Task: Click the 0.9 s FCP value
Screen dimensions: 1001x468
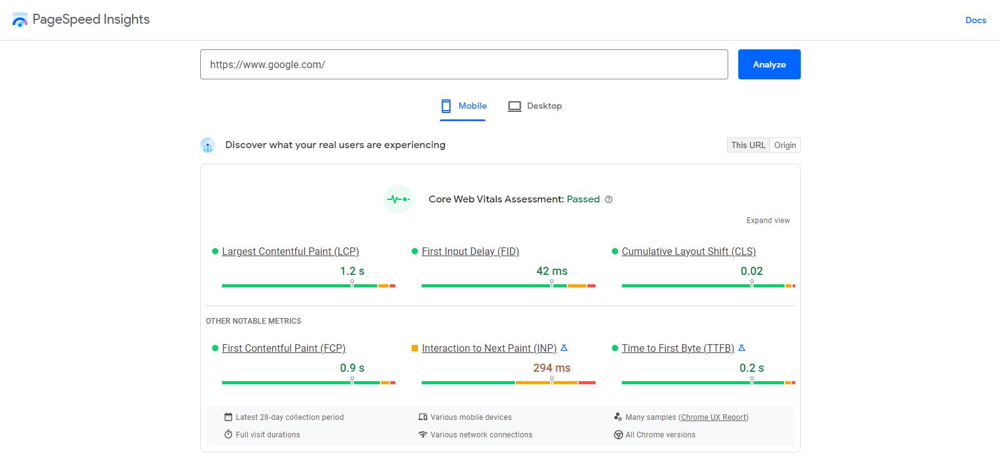Action: coord(352,368)
